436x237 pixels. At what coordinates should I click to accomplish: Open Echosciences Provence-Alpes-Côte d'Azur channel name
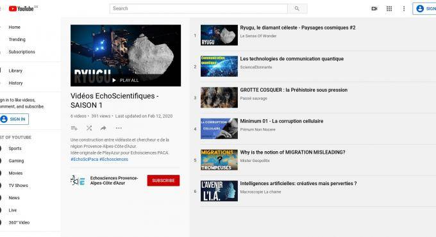(114, 181)
